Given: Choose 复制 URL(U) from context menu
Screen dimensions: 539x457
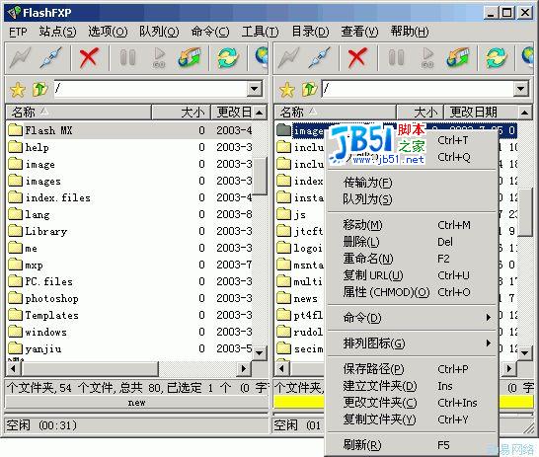Looking at the screenshot, I should coord(413,275).
